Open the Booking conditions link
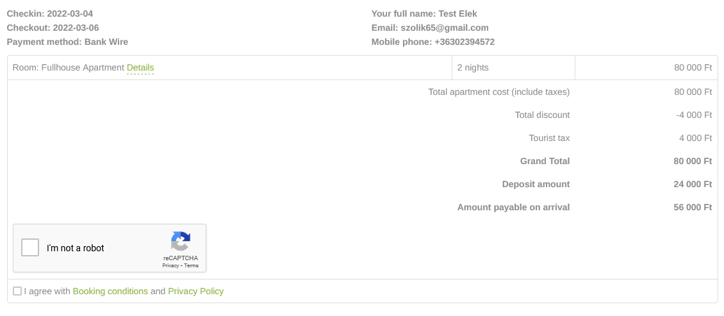724x316 pixels. pyautogui.click(x=110, y=291)
